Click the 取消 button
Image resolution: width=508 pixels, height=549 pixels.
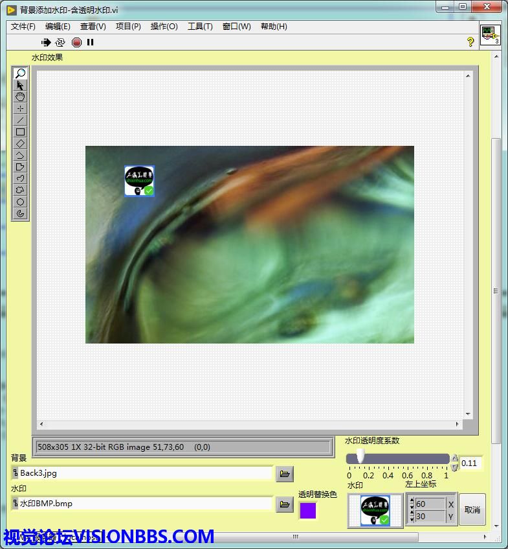[x=472, y=510]
